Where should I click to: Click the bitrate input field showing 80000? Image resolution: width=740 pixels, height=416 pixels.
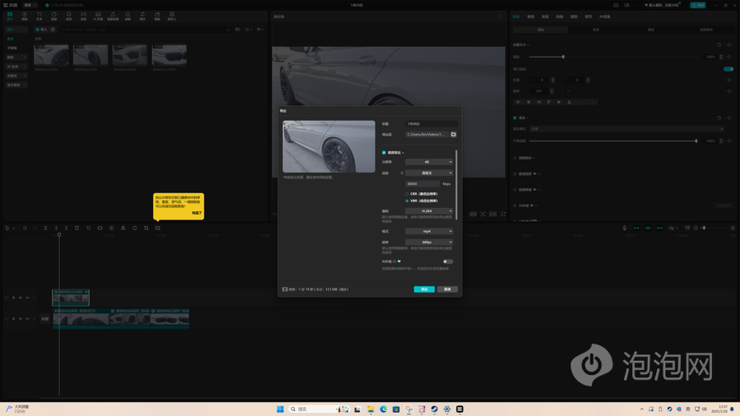tap(422, 184)
